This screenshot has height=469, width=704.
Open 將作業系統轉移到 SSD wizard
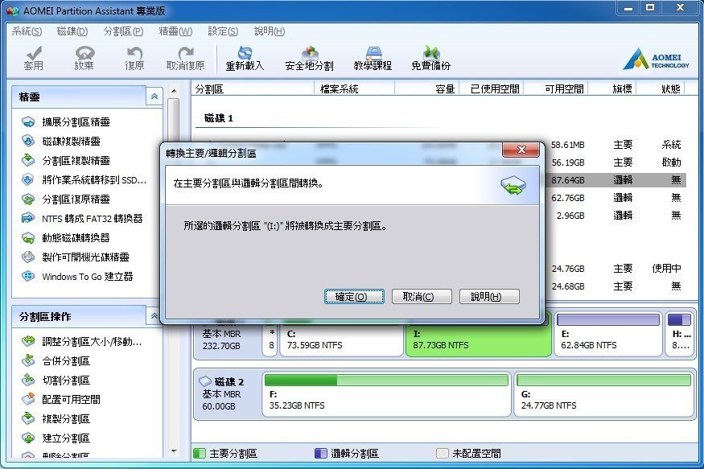click(84, 180)
